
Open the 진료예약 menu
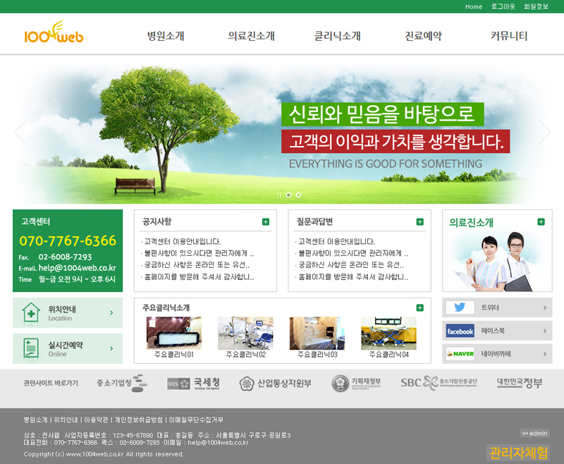click(x=423, y=36)
